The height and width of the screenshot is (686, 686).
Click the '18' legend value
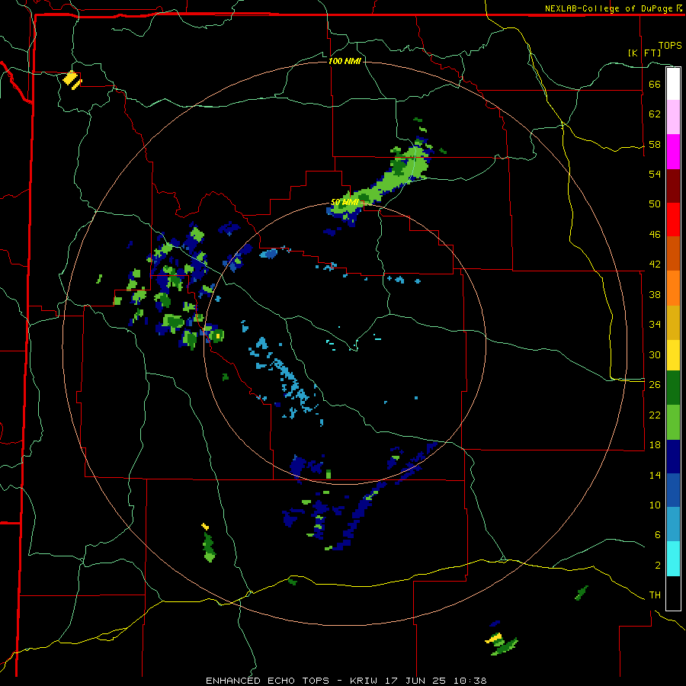(655, 445)
